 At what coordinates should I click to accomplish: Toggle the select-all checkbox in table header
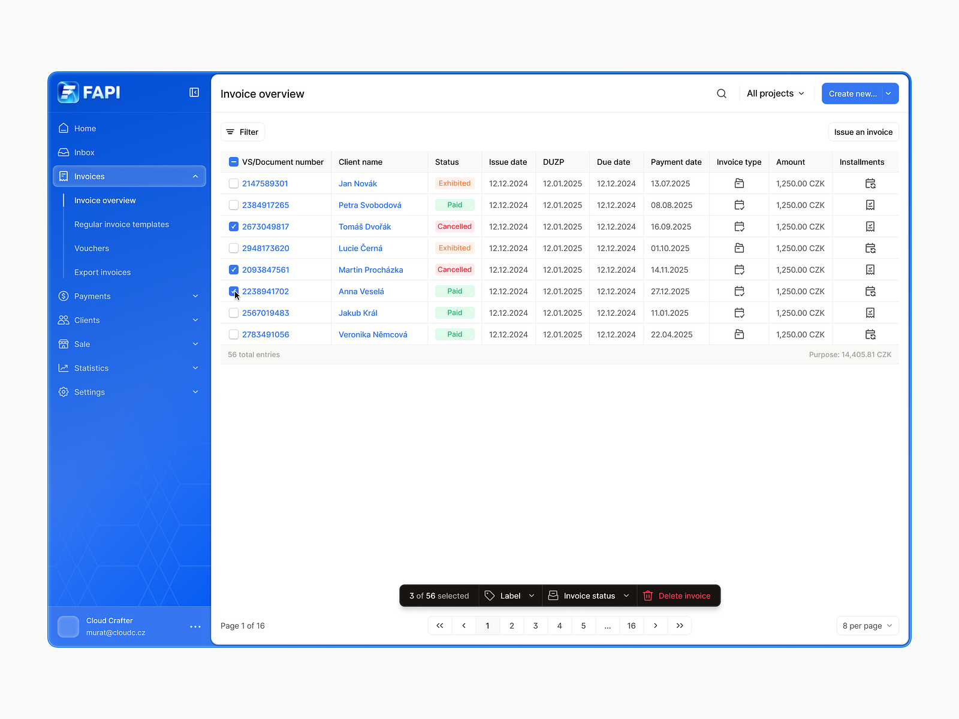(233, 162)
